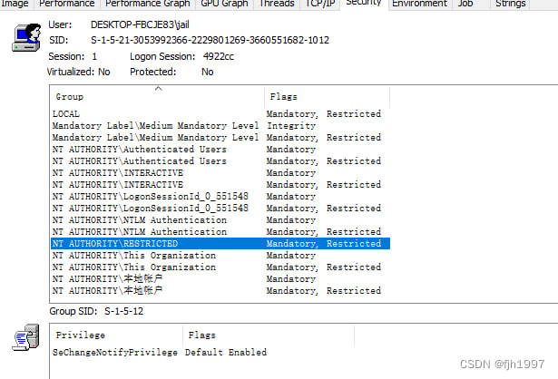Select LogonSessionId_0_551548 row flagged Mandatory, Restricted

coord(220,208)
